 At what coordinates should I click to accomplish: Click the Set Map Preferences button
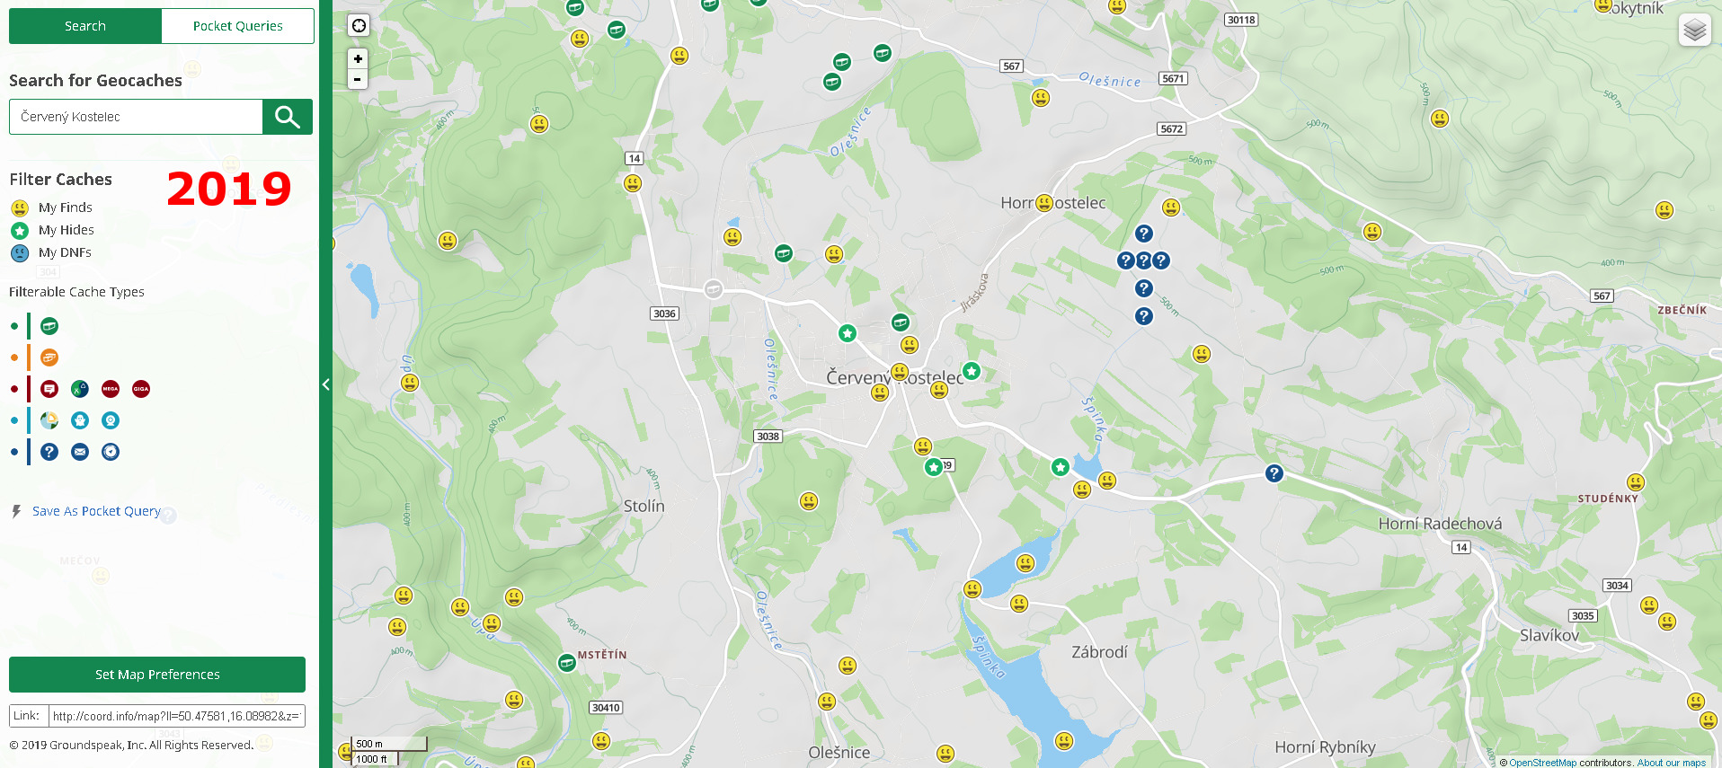(x=157, y=675)
